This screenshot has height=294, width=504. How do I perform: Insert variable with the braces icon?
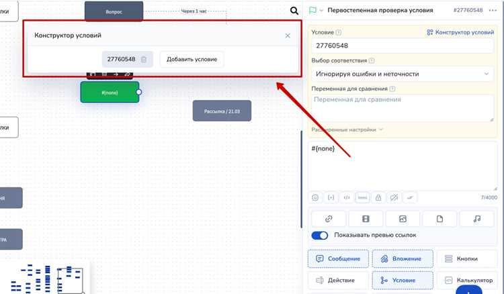click(x=331, y=197)
